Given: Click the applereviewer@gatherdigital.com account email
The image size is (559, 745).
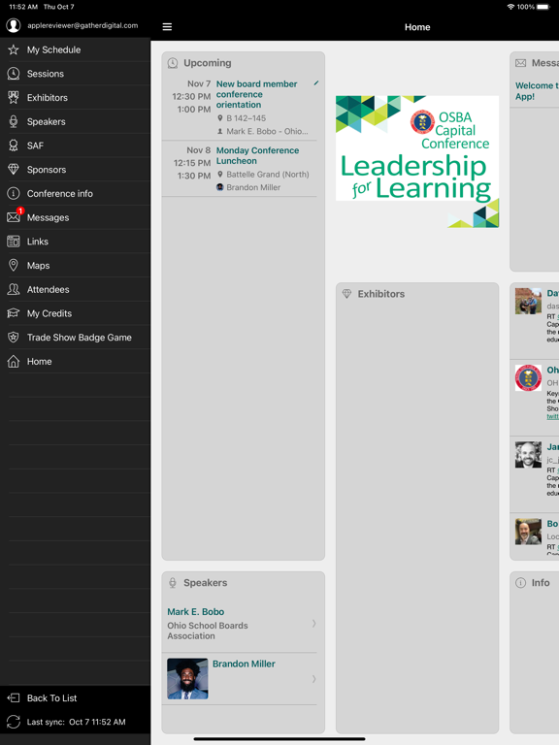Looking at the screenshot, I should pyautogui.click(x=82, y=25).
